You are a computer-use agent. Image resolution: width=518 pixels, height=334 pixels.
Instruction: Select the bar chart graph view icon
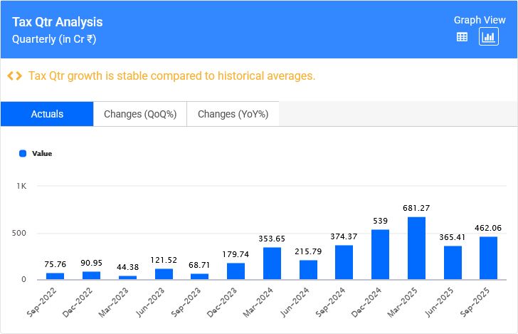489,37
